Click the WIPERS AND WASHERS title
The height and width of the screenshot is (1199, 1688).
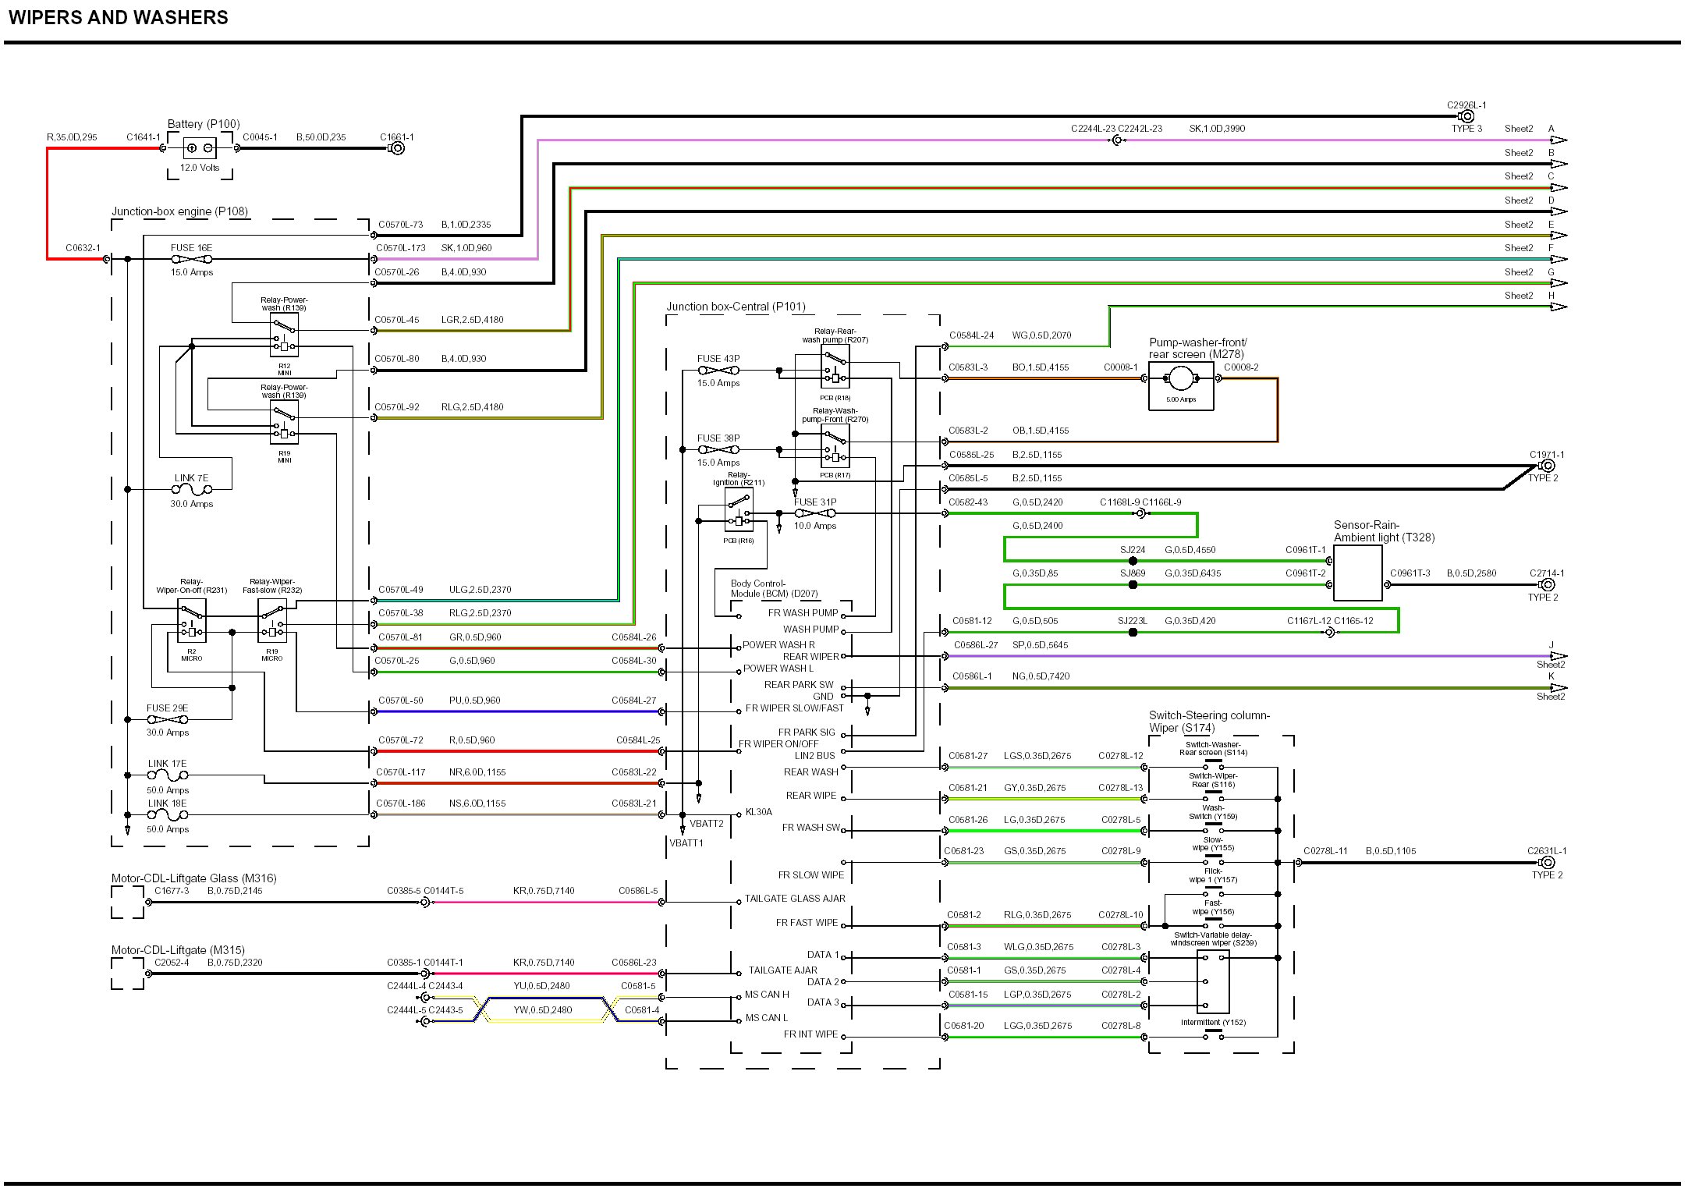pos(119,18)
